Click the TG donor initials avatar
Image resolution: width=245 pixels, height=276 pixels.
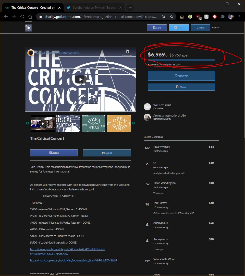click(x=147, y=204)
